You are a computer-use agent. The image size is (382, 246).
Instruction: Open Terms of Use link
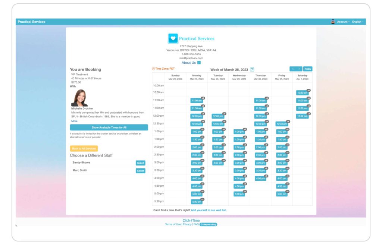[x=173, y=224]
